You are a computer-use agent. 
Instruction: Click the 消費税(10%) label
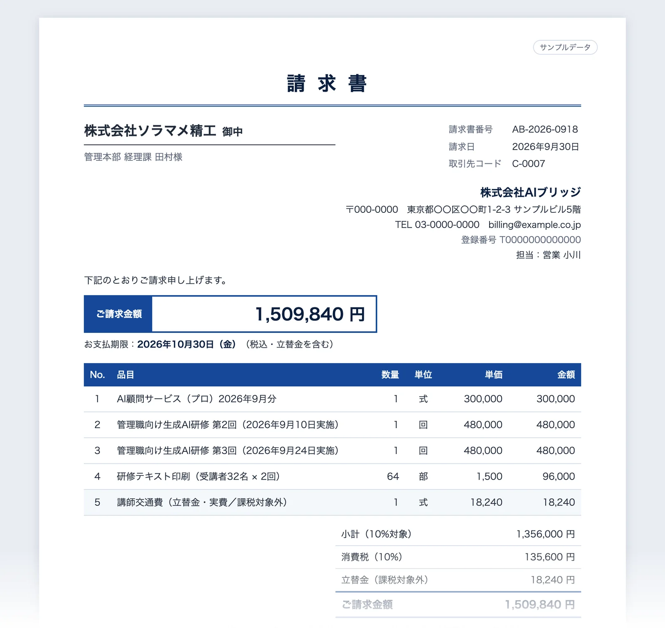tap(372, 557)
